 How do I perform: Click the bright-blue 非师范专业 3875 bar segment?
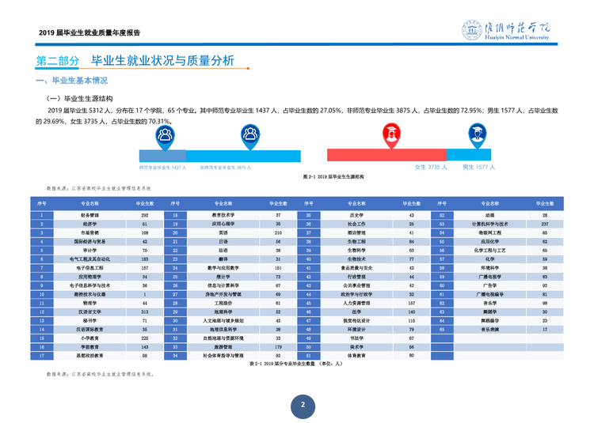[243, 156]
